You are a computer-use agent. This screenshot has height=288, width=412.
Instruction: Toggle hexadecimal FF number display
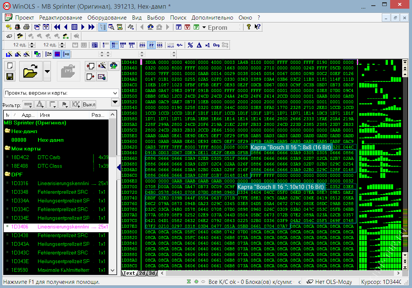152,45
